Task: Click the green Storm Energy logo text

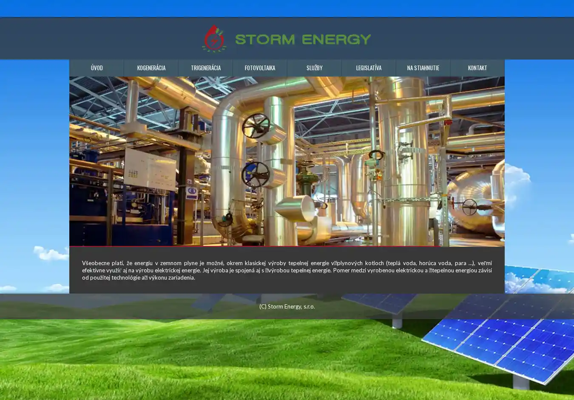Action: (x=303, y=40)
